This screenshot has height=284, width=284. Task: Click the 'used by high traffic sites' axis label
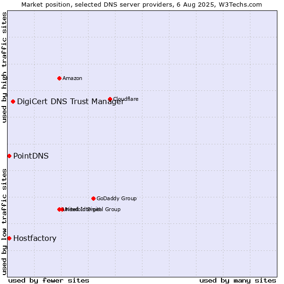click(4, 67)
